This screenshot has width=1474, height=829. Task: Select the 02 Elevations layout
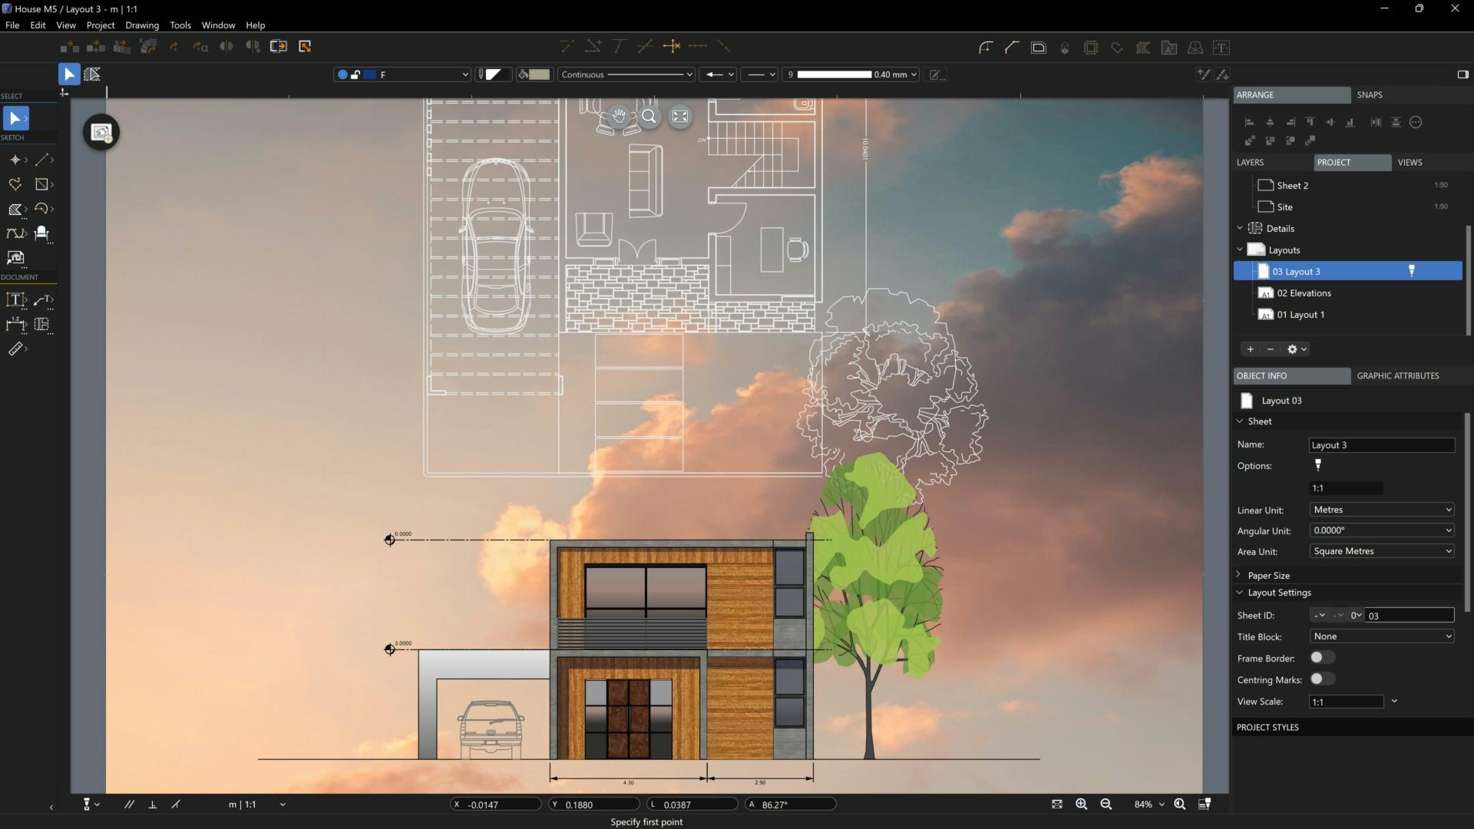point(1304,292)
